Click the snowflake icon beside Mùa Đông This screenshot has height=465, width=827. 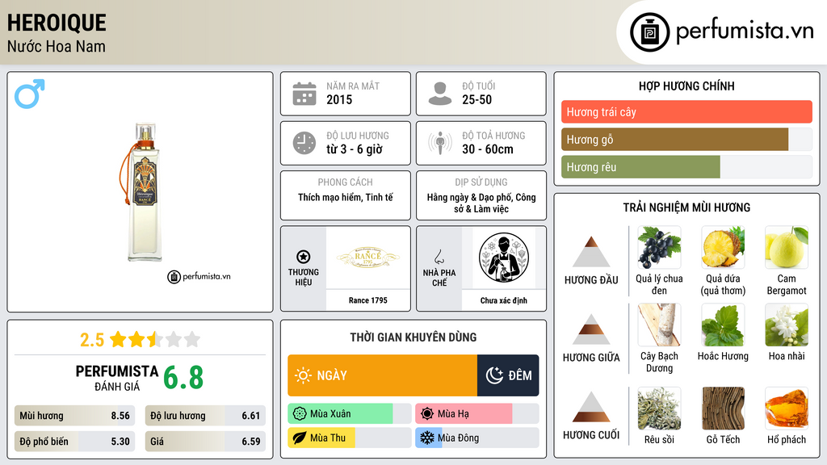click(427, 438)
